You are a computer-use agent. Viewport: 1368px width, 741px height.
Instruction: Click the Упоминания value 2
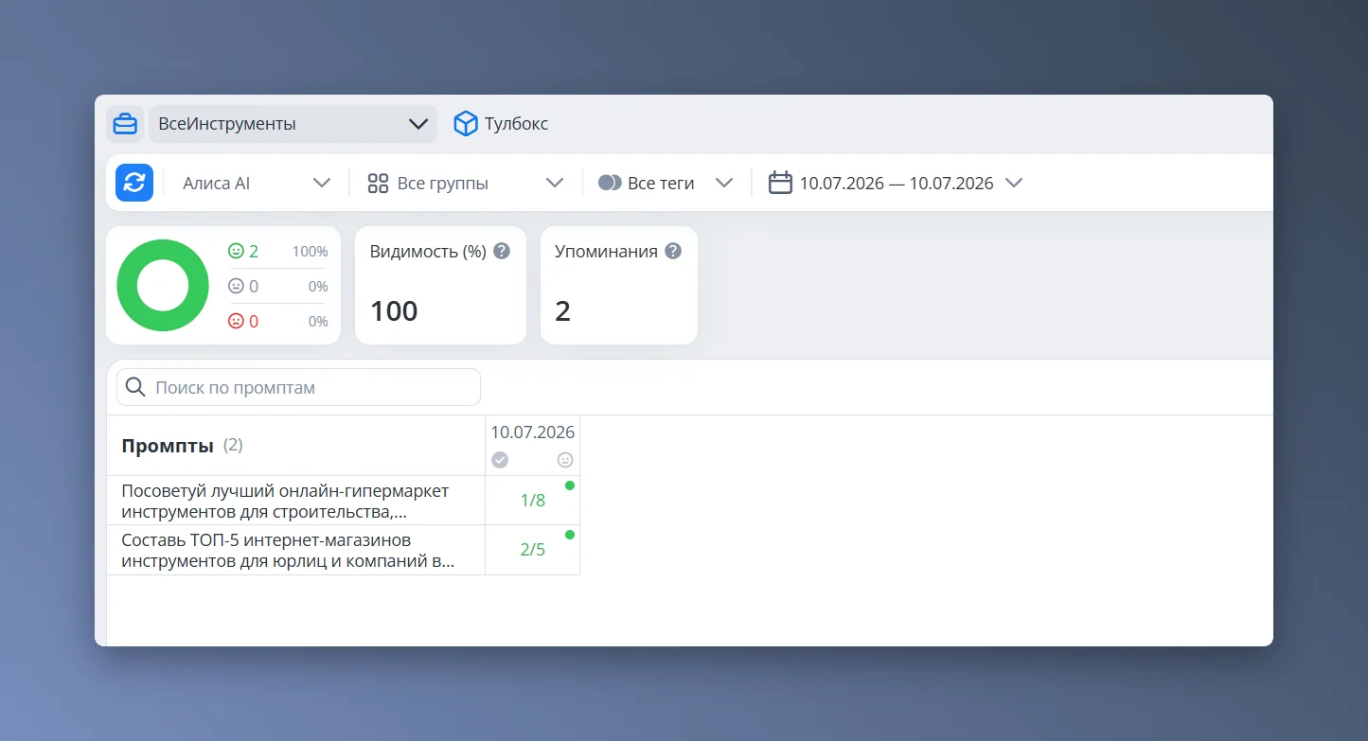[x=562, y=310]
